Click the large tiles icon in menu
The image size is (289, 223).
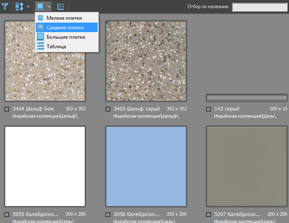click(40, 37)
